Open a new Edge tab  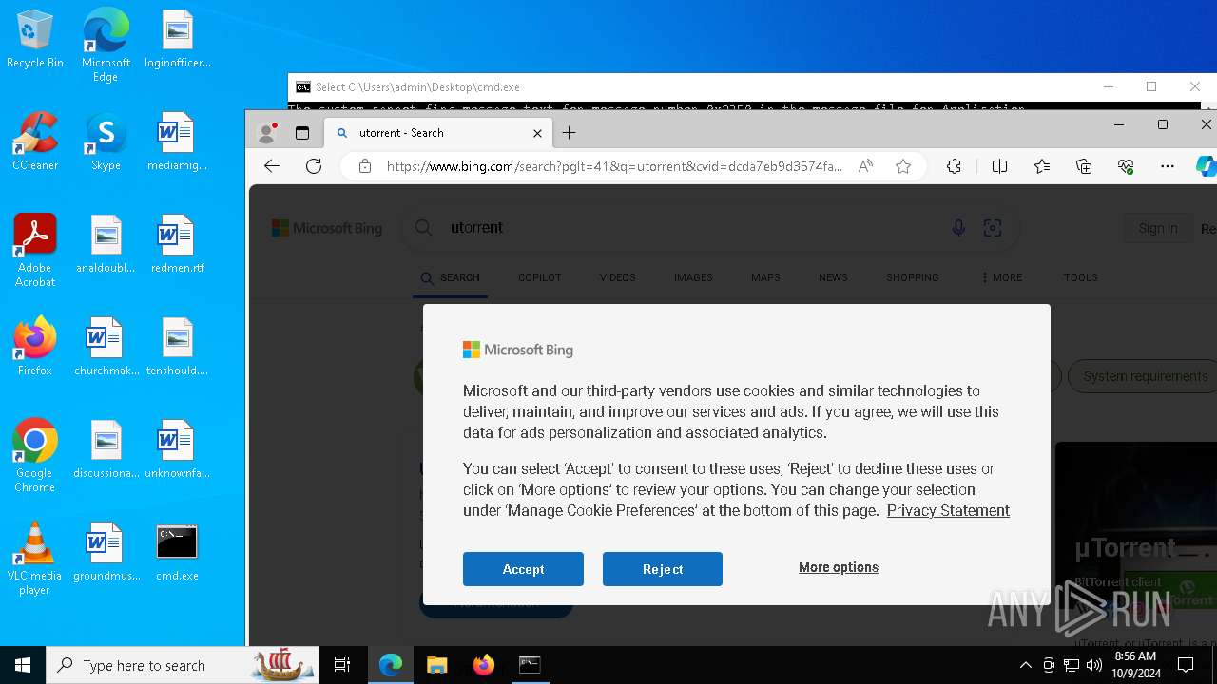point(569,133)
